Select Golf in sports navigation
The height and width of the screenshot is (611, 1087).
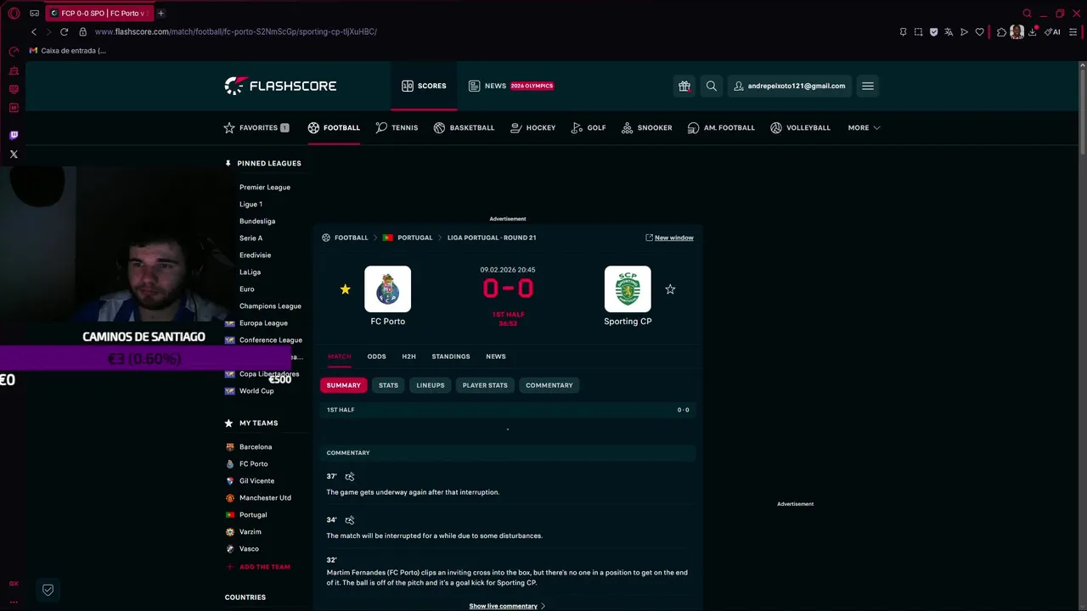click(x=589, y=127)
